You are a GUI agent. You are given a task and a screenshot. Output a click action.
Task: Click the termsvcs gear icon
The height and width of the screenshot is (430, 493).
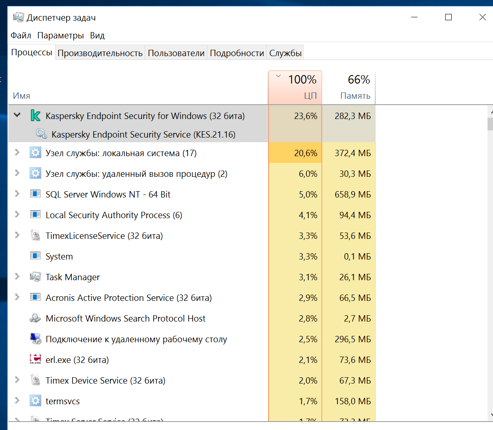coord(35,401)
